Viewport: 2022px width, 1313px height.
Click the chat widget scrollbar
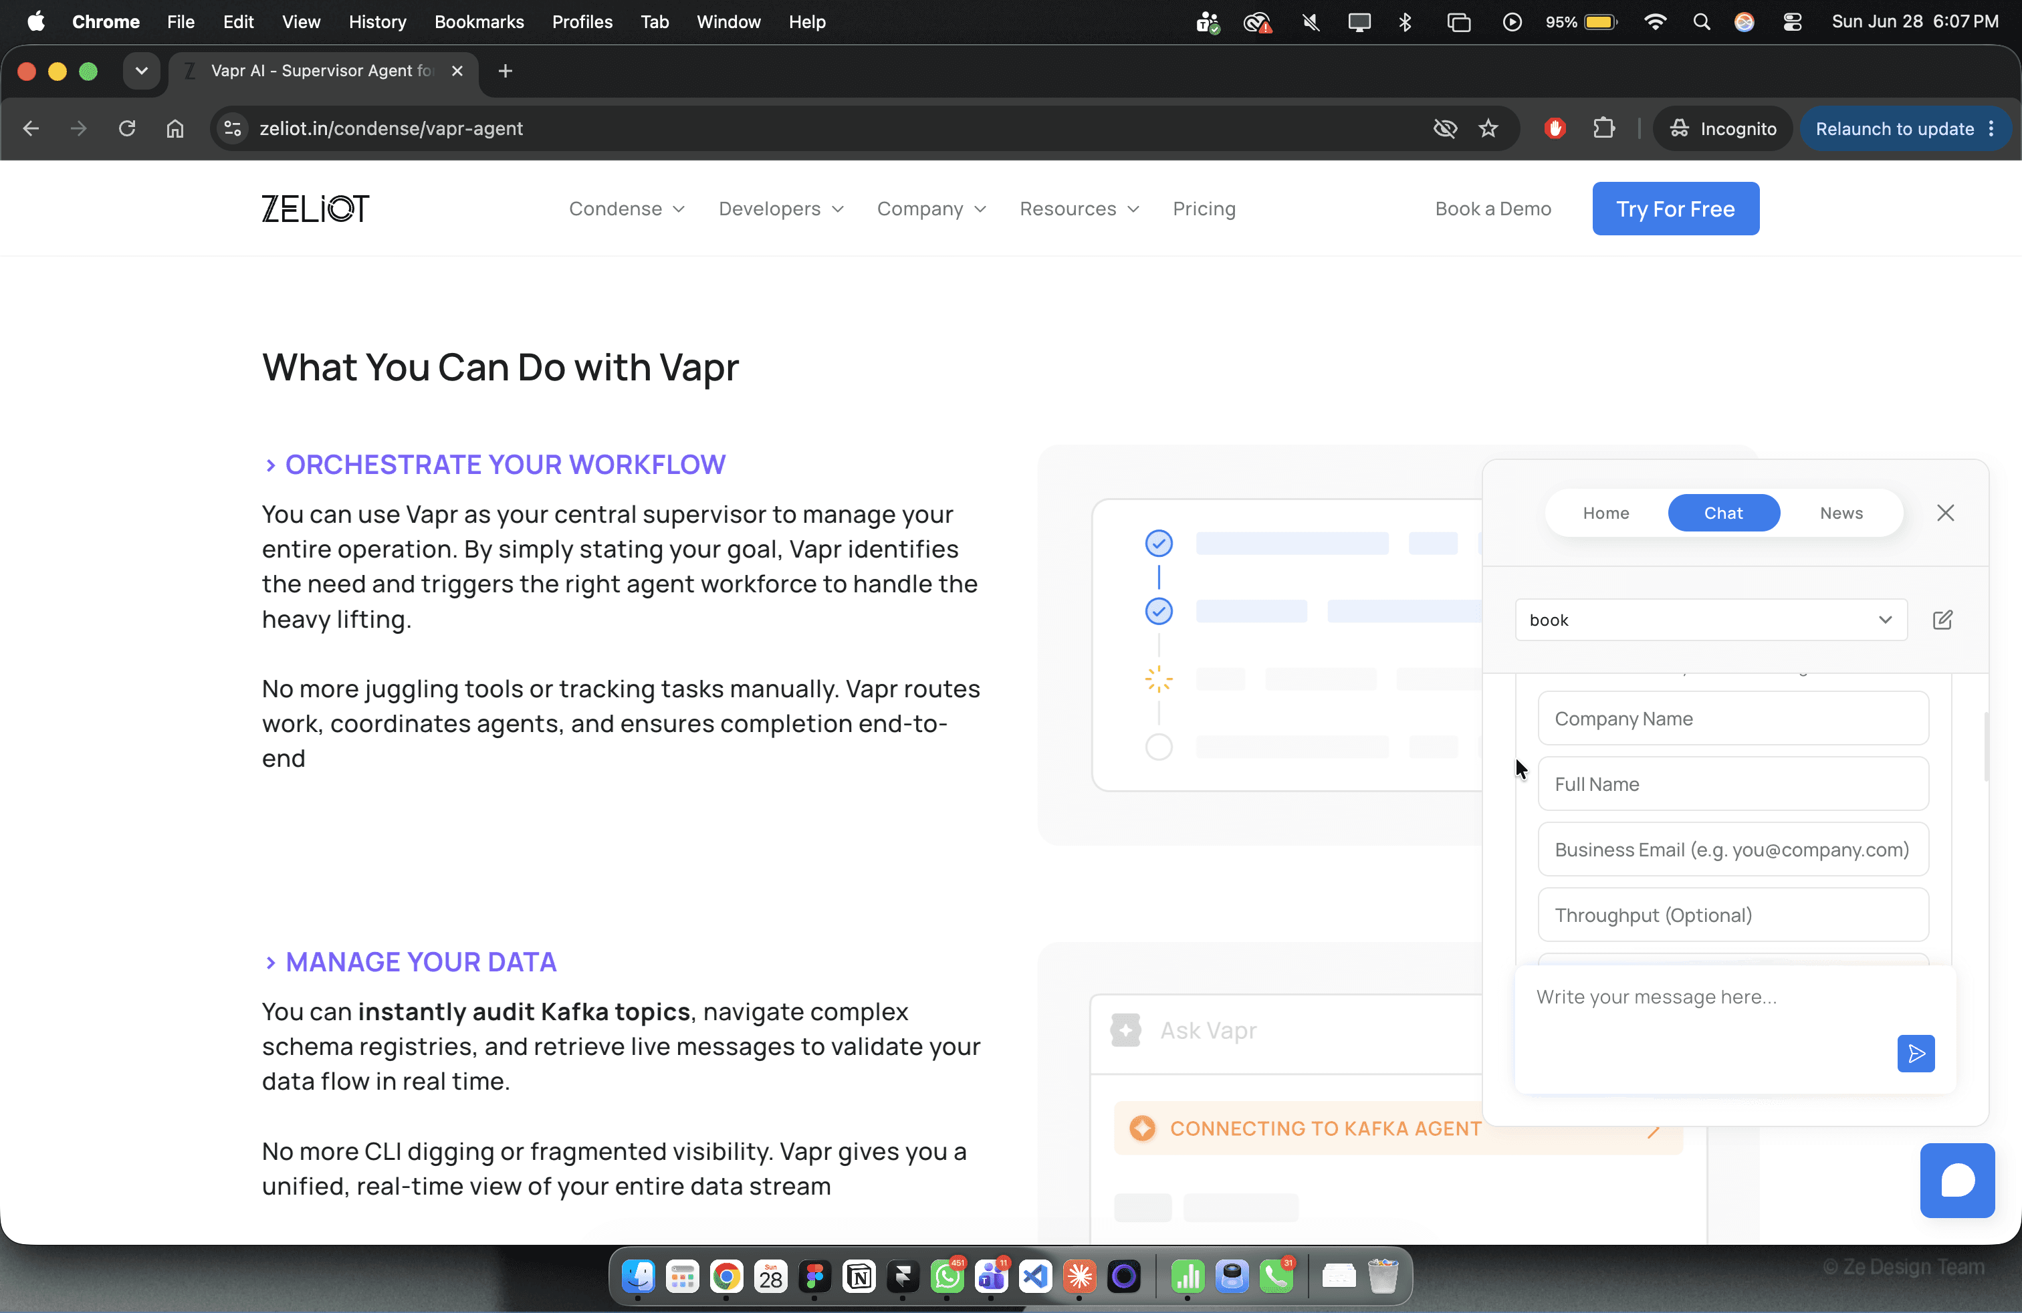[x=1985, y=745]
